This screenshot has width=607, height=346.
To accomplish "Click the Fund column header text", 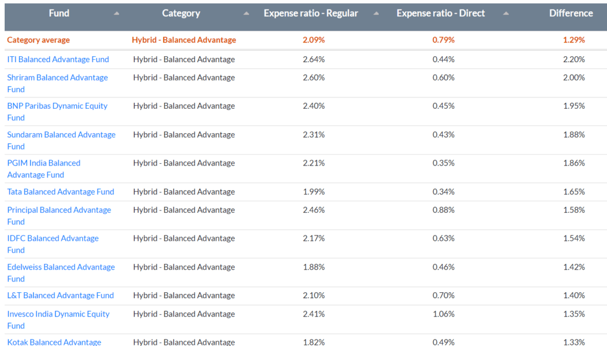I will click(59, 13).
